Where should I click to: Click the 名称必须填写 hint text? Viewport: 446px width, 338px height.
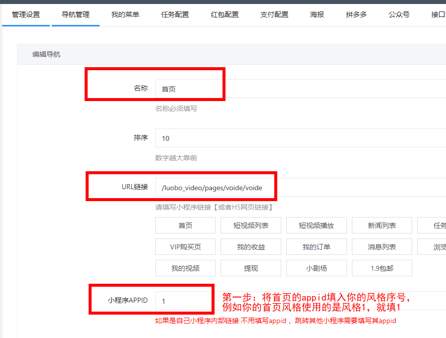pyautogui.click(x=176, y=109)
